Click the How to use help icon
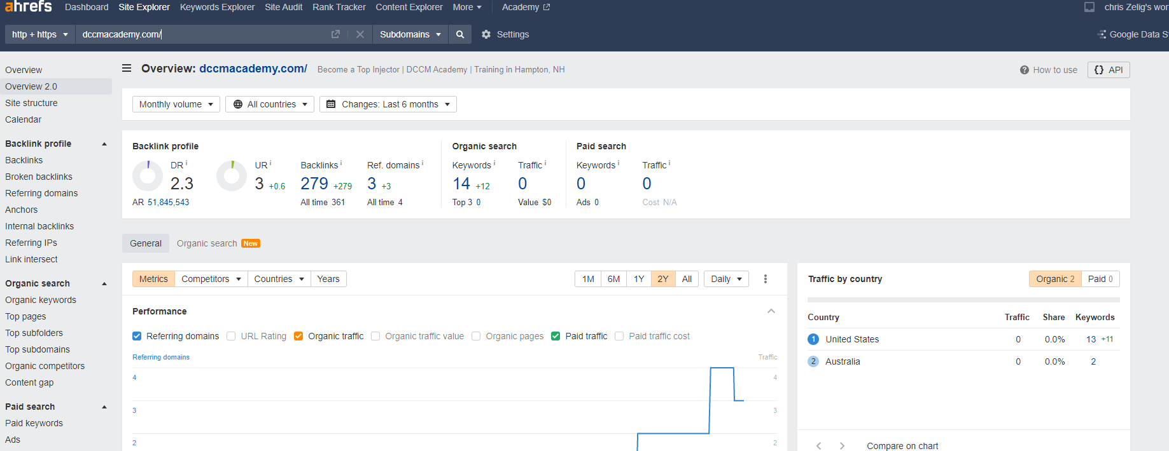The image size is (1169, 451). (1025, 70)
